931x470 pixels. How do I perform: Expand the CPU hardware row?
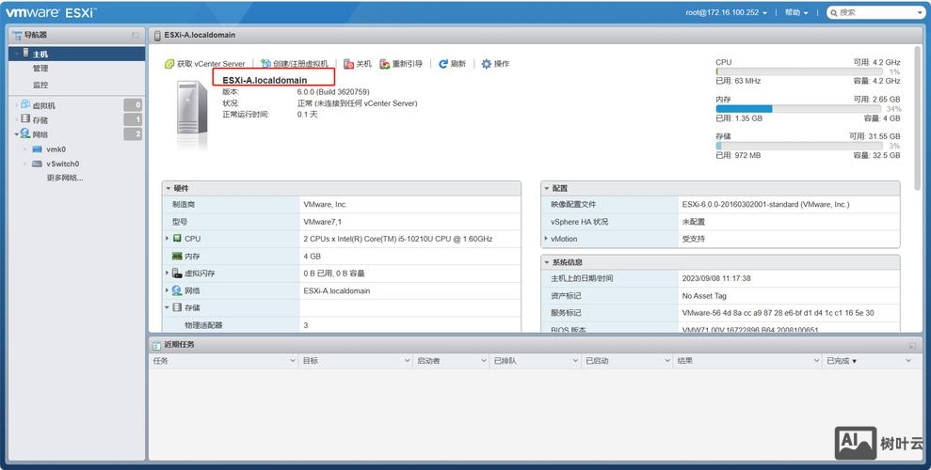pos(168,239)
